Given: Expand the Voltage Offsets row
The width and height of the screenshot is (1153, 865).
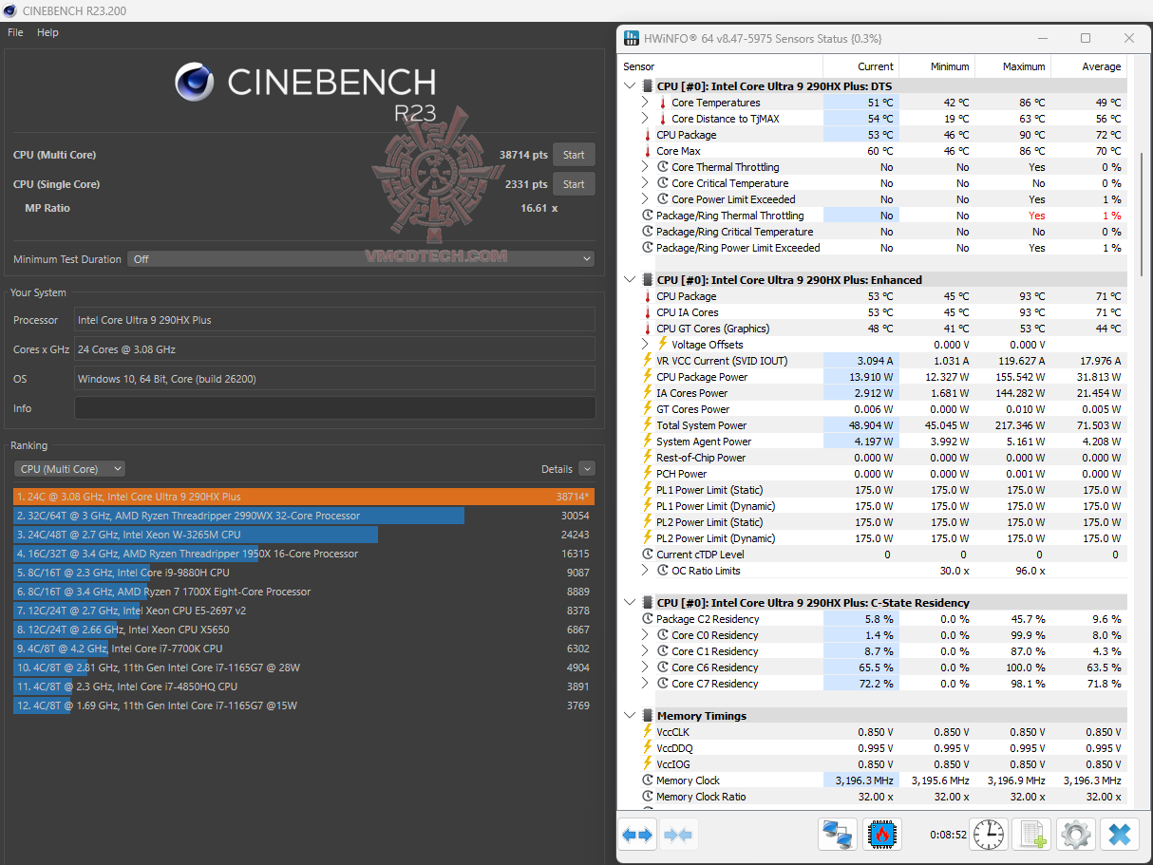Looking at the screenshot, I should pyautogui.click(x=646, y=345).
